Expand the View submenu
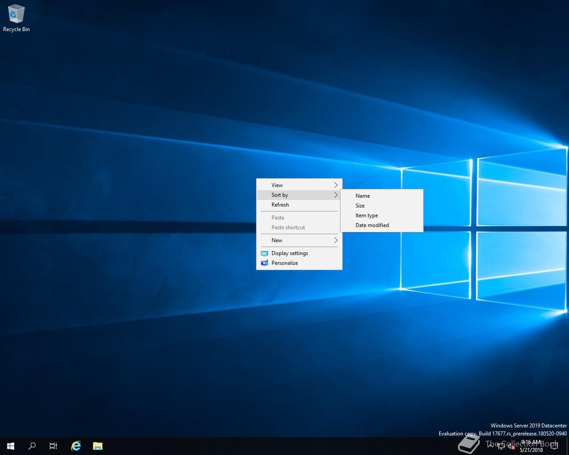Screen dimensions: 569x455 point(299,185)
